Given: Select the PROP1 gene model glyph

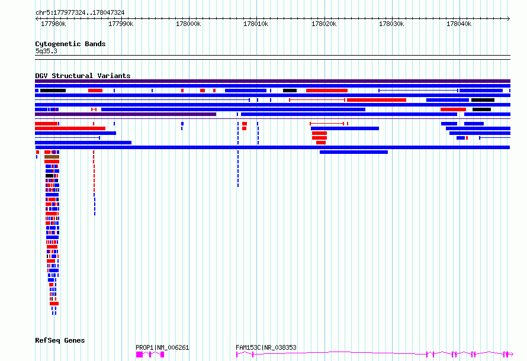Looking at the screenshot, I should (x=150, y=354).
